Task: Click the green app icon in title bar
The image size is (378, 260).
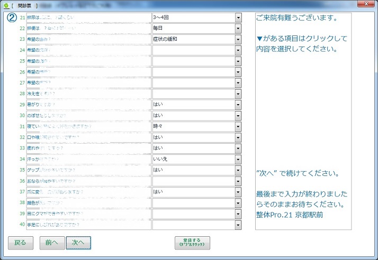Action: click(x=6, y=5)
